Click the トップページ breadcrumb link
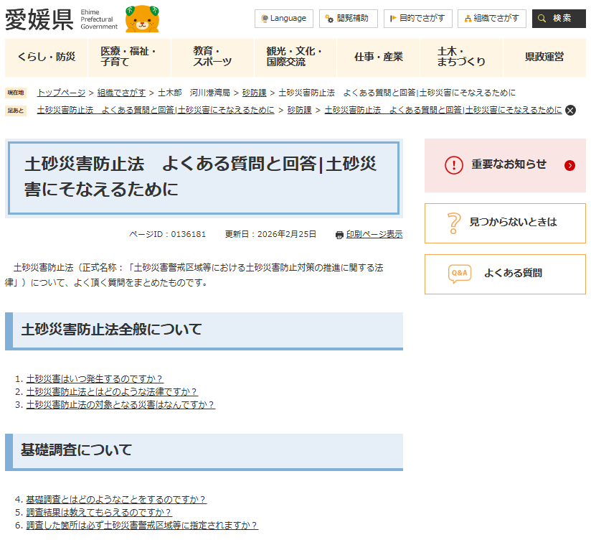This screenshot has height=545, width=591. point(61,93)
